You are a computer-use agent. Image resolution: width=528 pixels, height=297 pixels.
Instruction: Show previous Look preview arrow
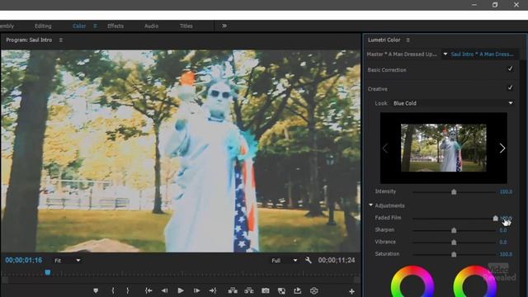click(x=385, y=148)
